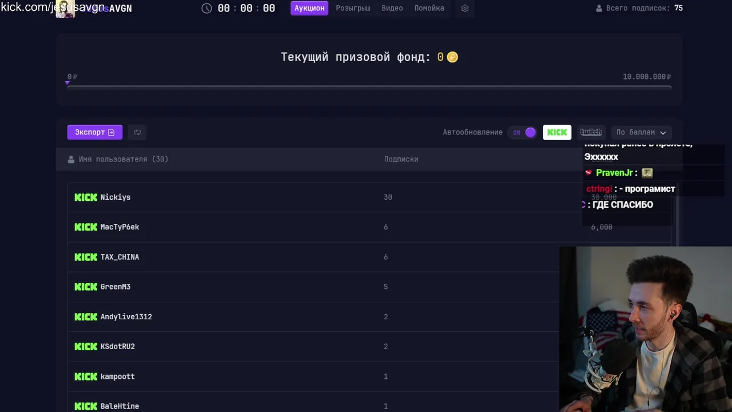Click the Kick logo next to KSdotRU2
Viewport: 732px width, 412px height.
[x=86, y=346]
